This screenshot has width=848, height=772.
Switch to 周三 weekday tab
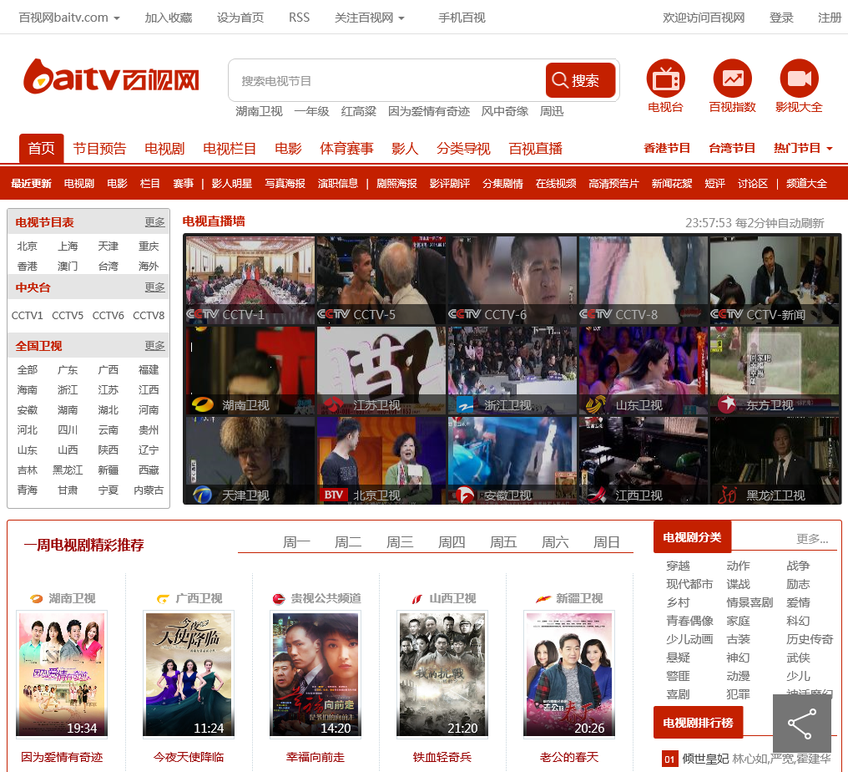coord(400,542)
